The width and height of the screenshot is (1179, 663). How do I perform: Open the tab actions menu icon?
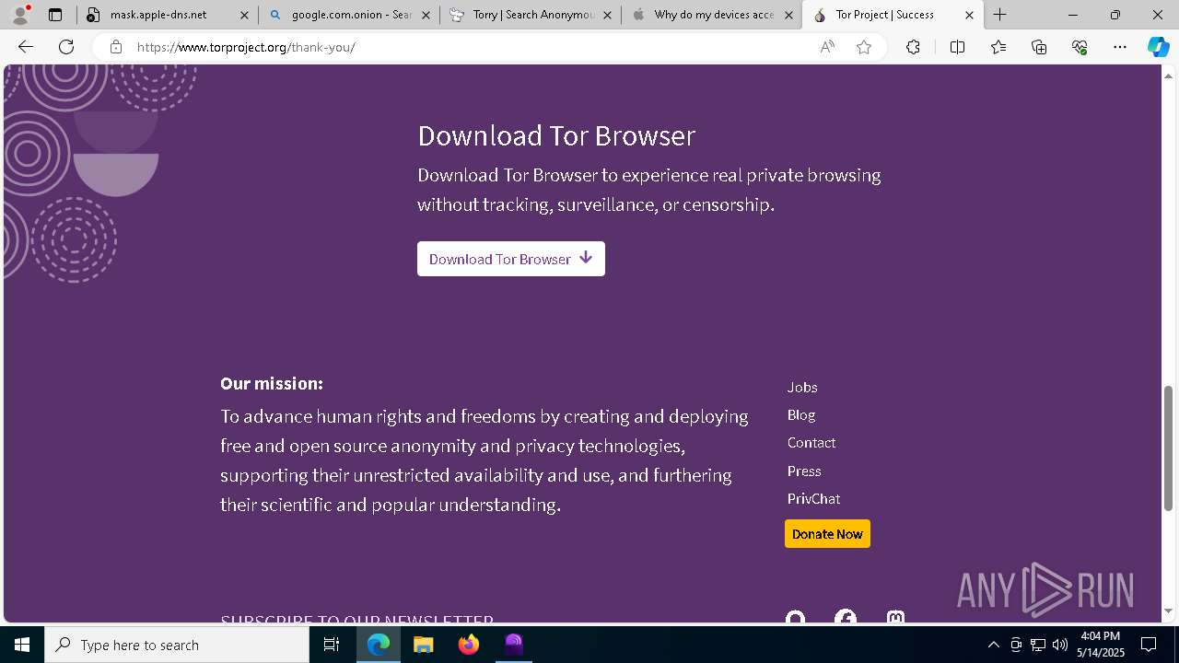click(55, 15)
